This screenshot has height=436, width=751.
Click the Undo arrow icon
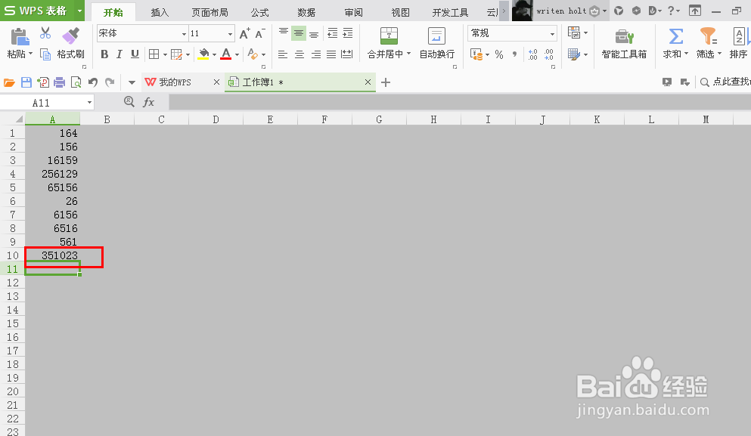pos(92,82)
